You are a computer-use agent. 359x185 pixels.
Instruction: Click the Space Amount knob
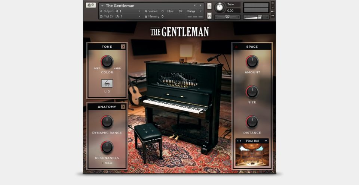point(252,62)
